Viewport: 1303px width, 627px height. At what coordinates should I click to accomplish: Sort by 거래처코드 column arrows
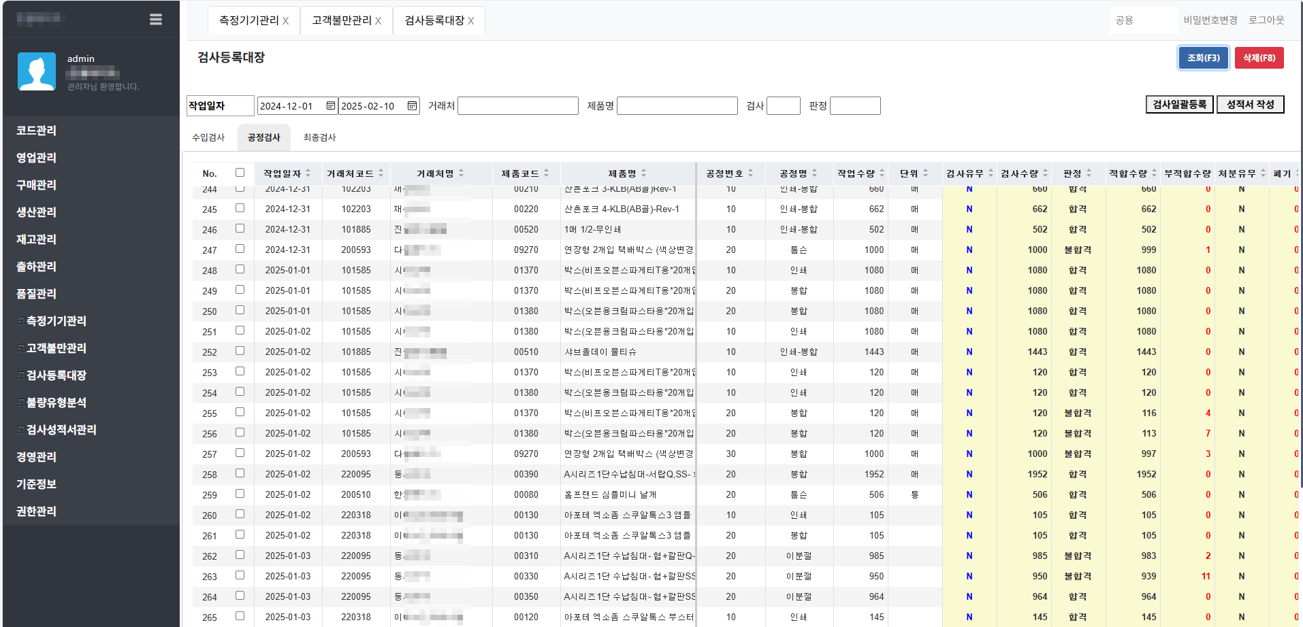point(381,173)
